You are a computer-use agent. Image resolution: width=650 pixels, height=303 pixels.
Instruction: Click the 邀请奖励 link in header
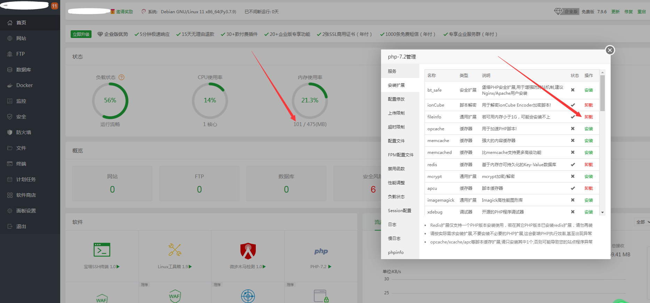click(124, 12)
